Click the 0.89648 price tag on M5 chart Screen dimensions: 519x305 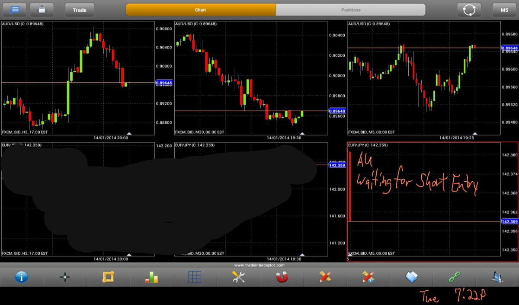[509, 48]
